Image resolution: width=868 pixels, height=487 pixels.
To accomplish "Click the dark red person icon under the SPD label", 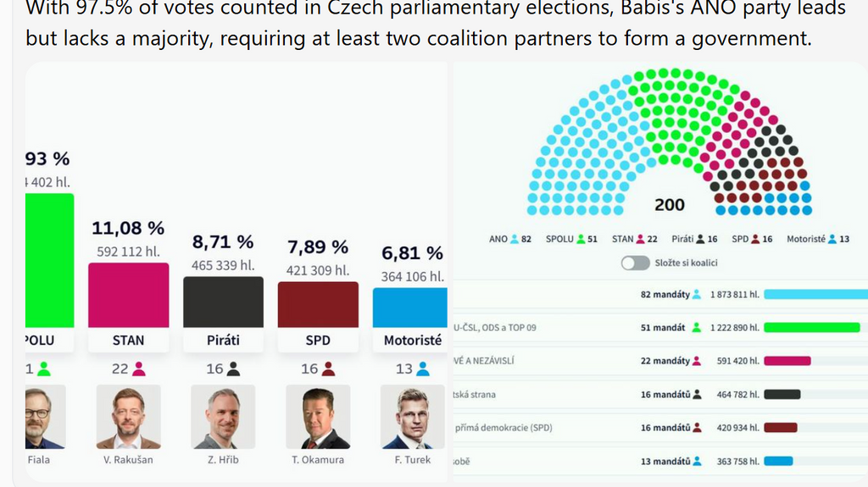I will tap(329, 369).
